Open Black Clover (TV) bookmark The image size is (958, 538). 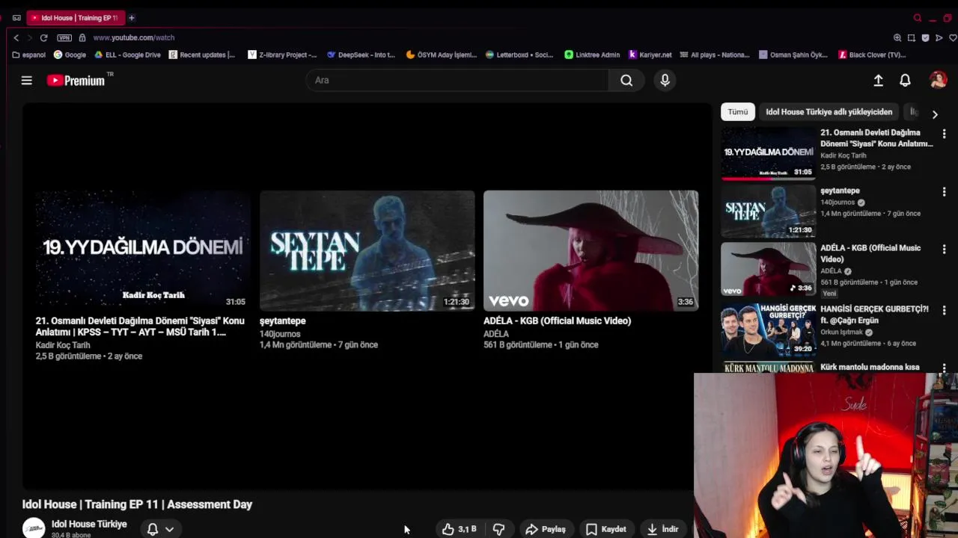872,55
